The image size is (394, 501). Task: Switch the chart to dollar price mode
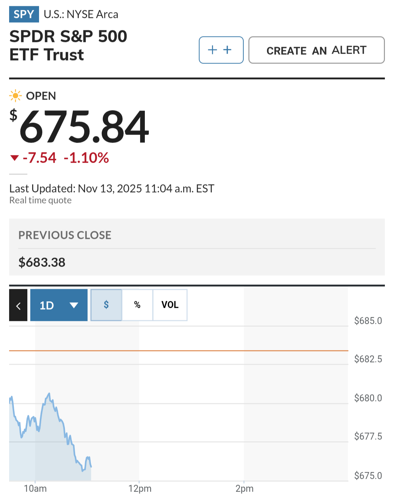click(106, 305)
